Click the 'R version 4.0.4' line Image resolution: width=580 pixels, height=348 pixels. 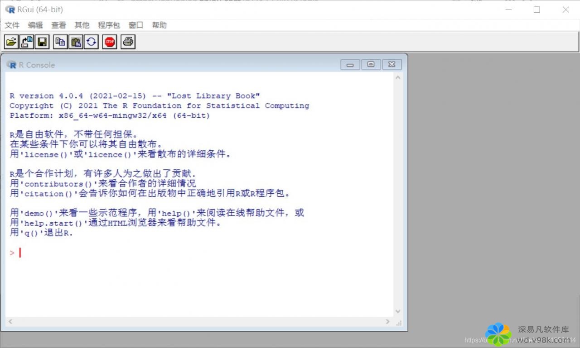[x=135, y=96]
